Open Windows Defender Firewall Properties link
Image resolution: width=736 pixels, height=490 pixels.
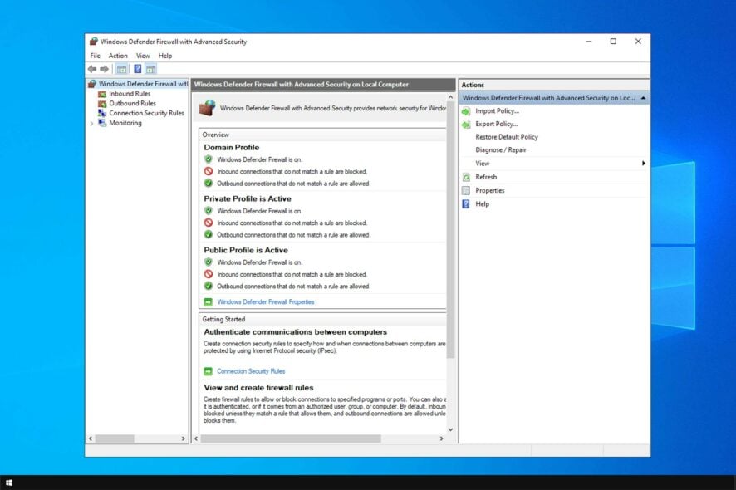[x=266, y=301]
